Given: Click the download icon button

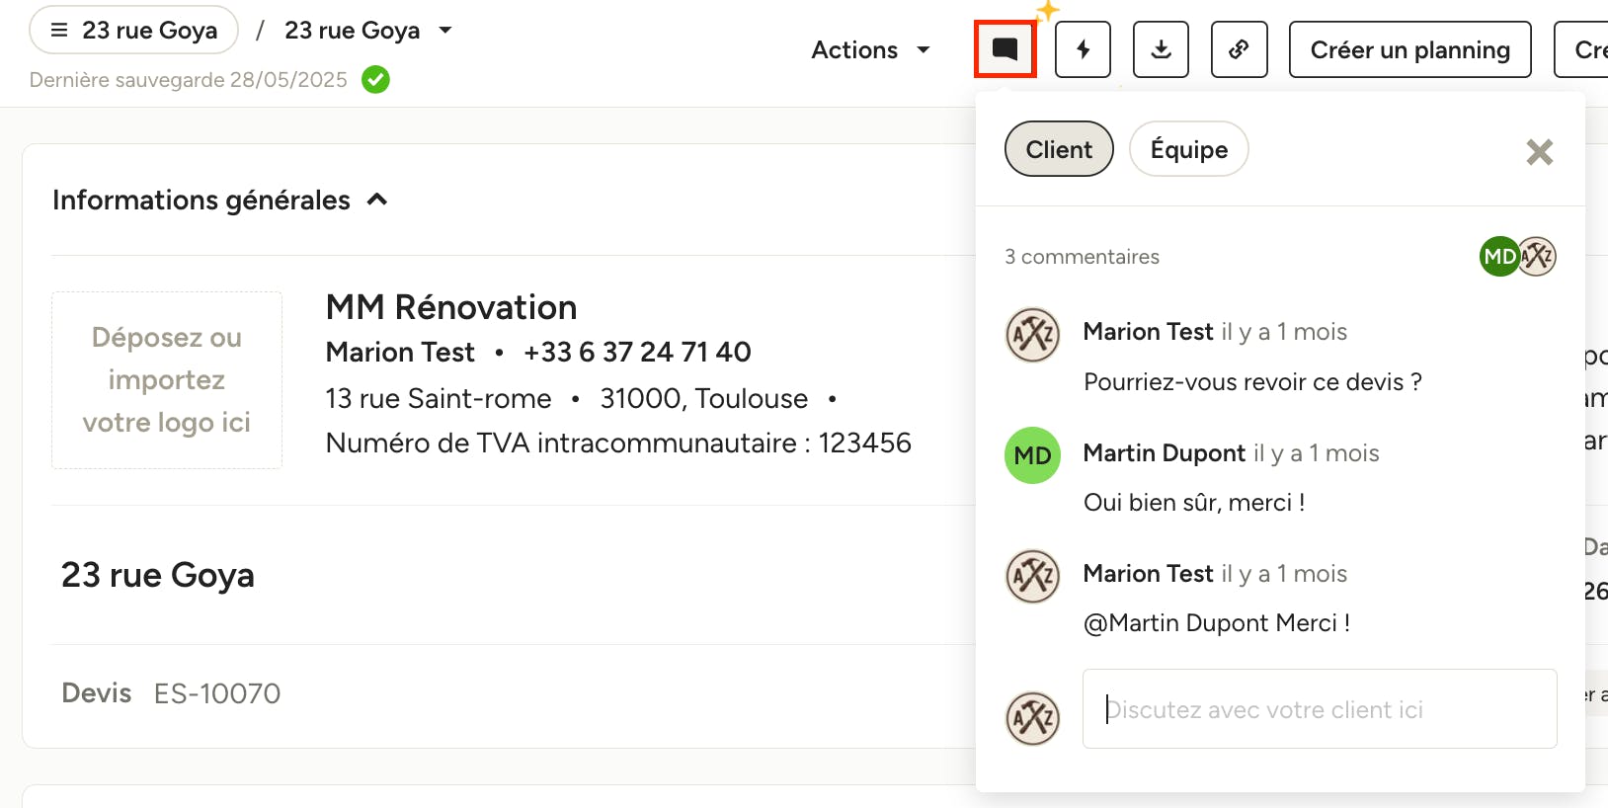Looking at the screenshot, I should (1161, 49).
